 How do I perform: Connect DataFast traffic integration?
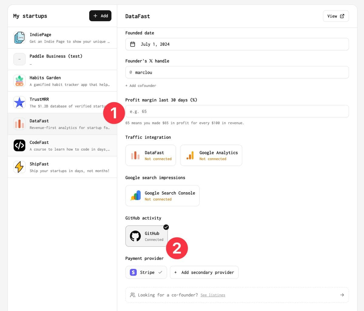point(151,155)
